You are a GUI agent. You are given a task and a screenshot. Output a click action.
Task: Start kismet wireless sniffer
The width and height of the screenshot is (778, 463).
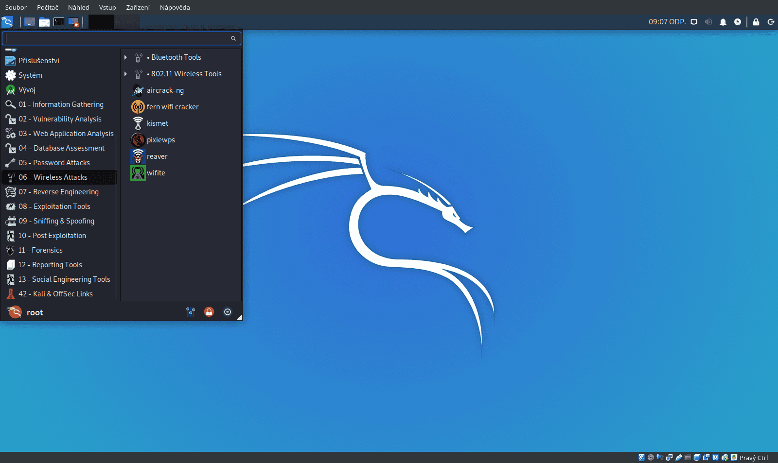(157, 123)
